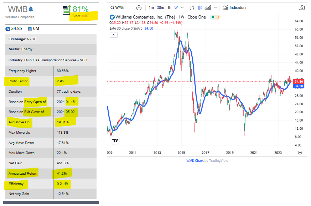Click the red 34.86 price label on the axis

[x=299, y=82]
